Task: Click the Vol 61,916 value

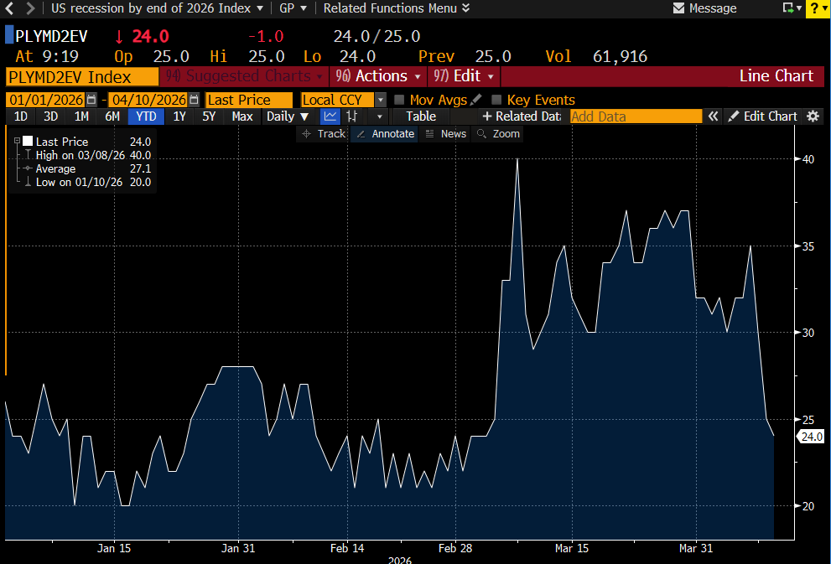Action: pyautogui.click(x=620, y=56)
